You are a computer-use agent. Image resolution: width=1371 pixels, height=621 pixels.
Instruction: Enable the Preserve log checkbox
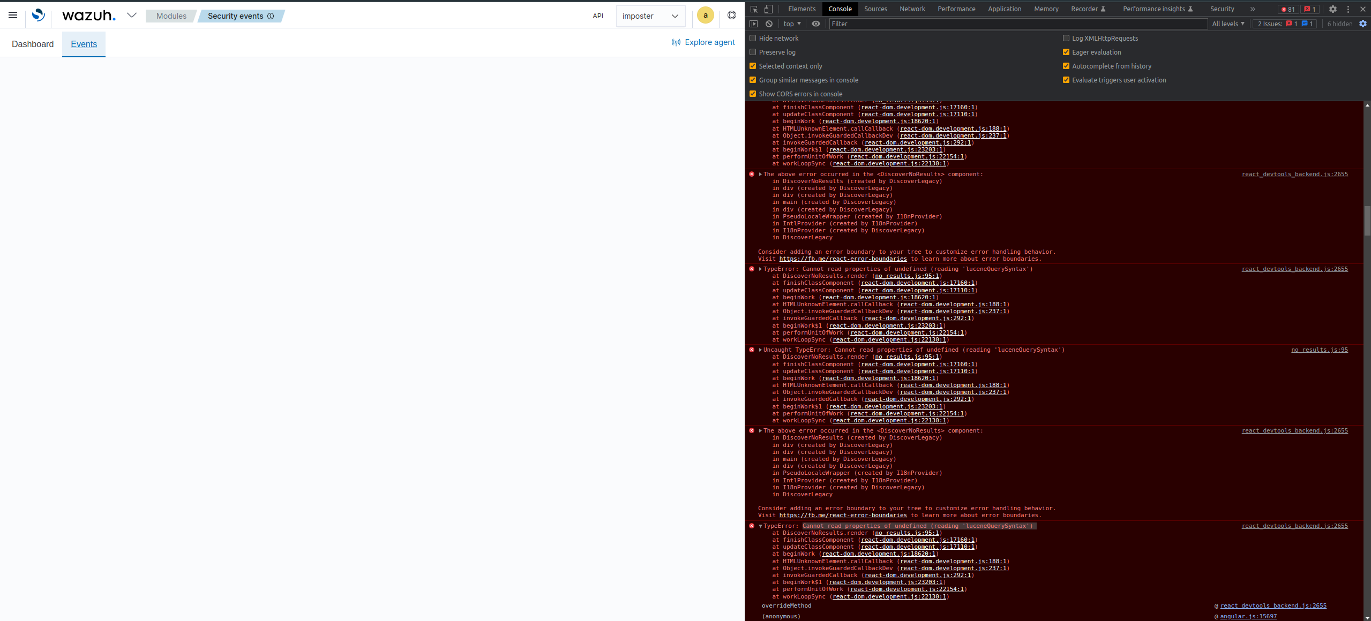753,52
